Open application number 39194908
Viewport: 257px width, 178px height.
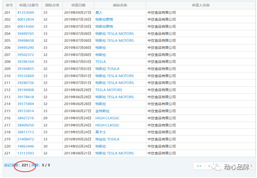click(26, 90)
